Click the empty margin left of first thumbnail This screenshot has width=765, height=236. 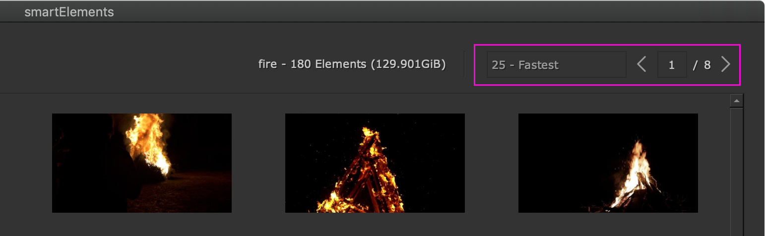[x=26, y=163]
